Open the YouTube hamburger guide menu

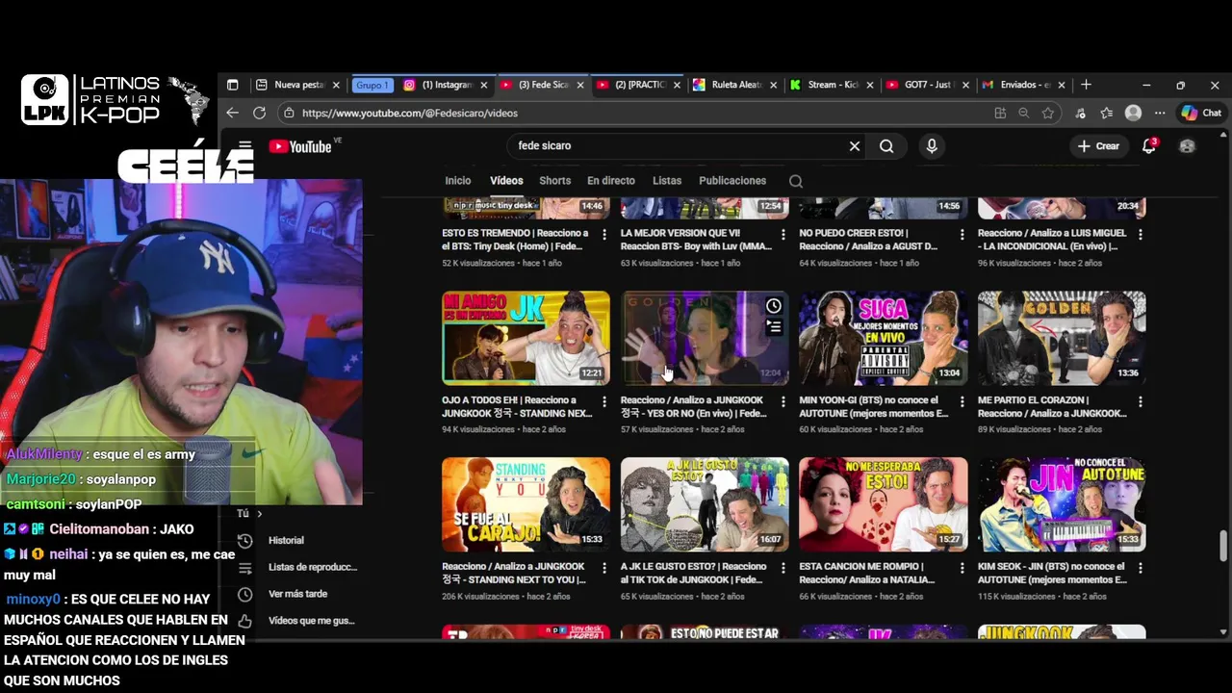click(245, 146)
